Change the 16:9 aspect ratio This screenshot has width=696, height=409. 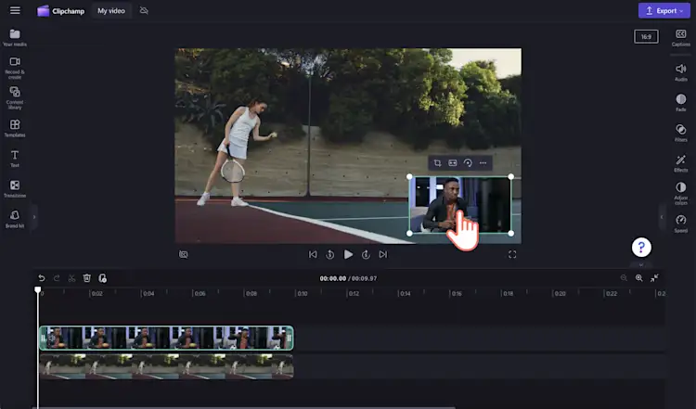(646, 37)
